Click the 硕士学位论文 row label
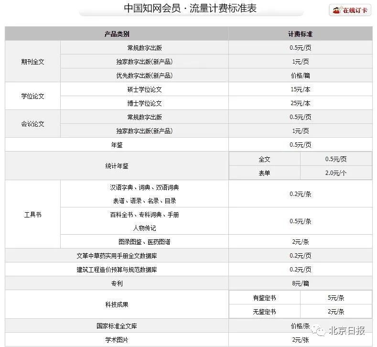Image resolution: width=377 pixels, height=347 pixels. tap(144, 89)
